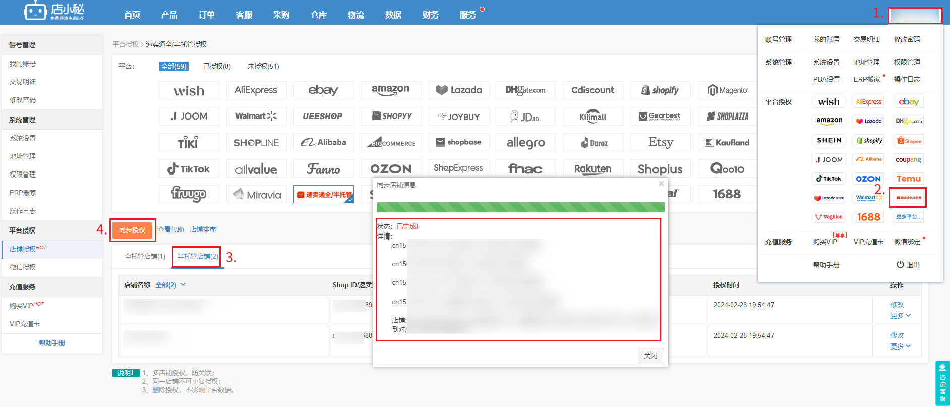
Task: Click 关闭 button in sync dialog
Action: click(650, 356)
